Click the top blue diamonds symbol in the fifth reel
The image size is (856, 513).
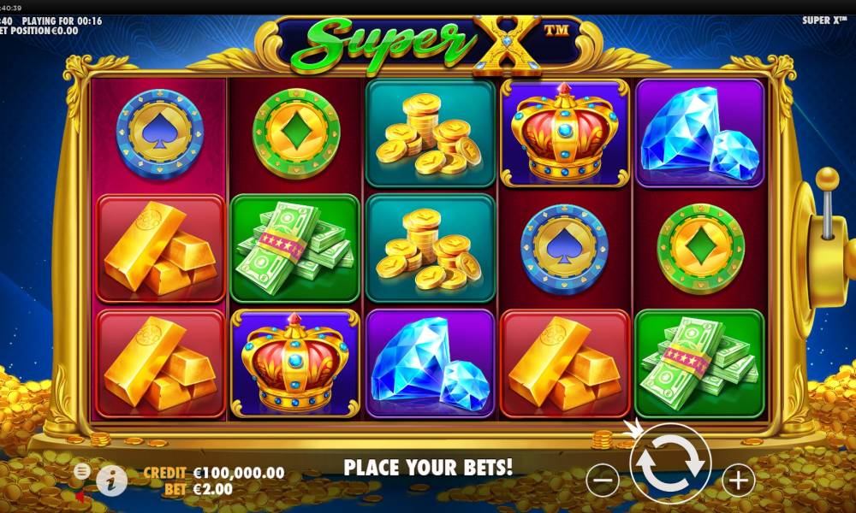coord(700,133)
